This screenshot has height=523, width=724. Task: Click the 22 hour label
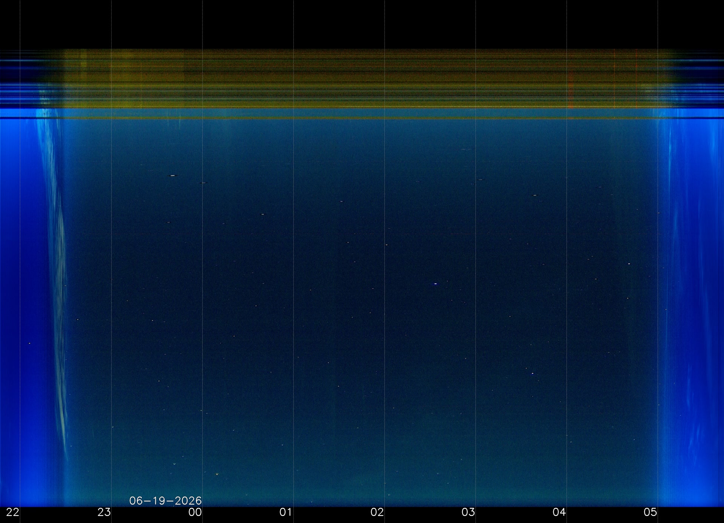point(13,512)
